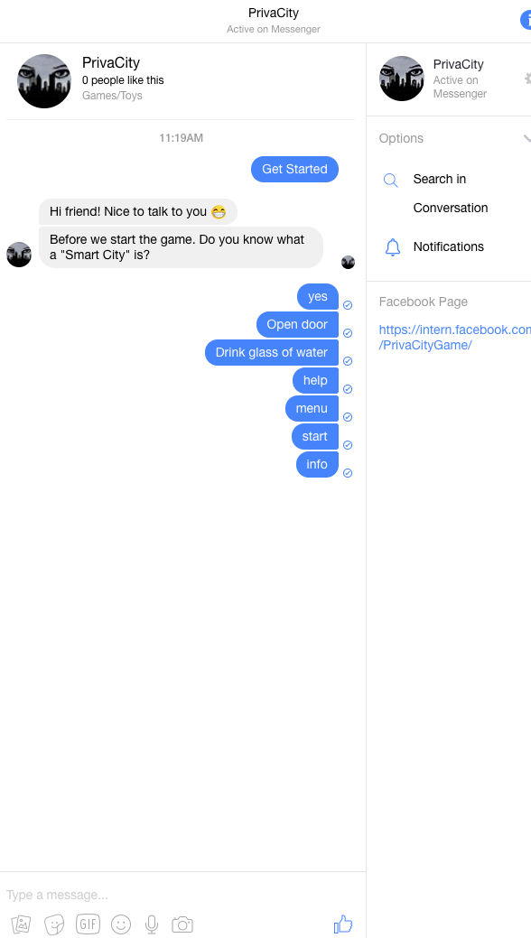The image size is (531, 938).
Task: Click PrivaCity profile picture in side panel
Action: point(402,79)
